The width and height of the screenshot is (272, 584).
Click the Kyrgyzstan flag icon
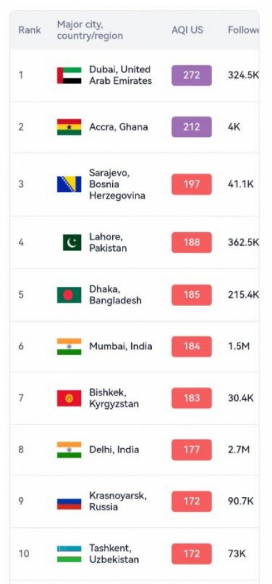click(x=69, y=398)
